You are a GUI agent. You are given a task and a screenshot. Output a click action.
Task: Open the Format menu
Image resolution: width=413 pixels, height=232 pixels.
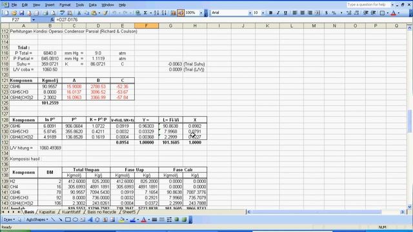(x=65, y=5)
